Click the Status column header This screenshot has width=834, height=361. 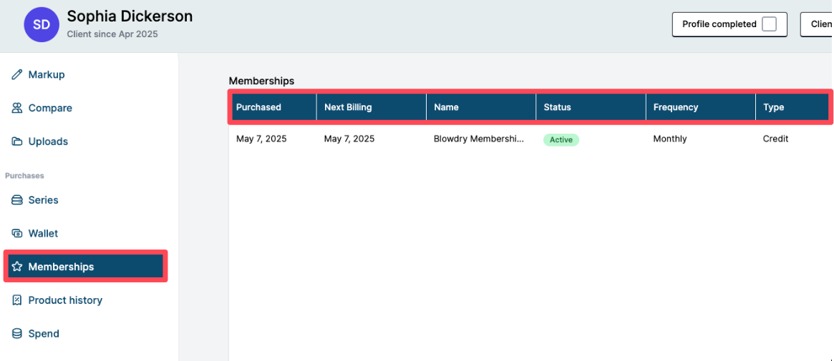[557, 107]
